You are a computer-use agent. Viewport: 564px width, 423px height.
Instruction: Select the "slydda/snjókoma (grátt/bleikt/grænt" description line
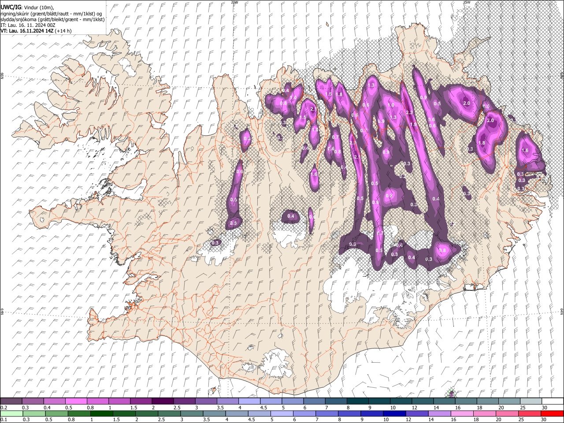click(52, 19)
